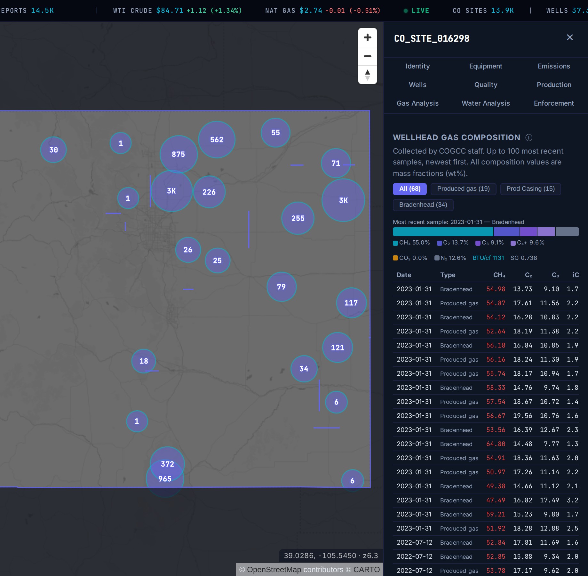This screenshot has height=576, width=588.
Task: Select the row with CH₄ value 64.80
Action: click(486, 444)
